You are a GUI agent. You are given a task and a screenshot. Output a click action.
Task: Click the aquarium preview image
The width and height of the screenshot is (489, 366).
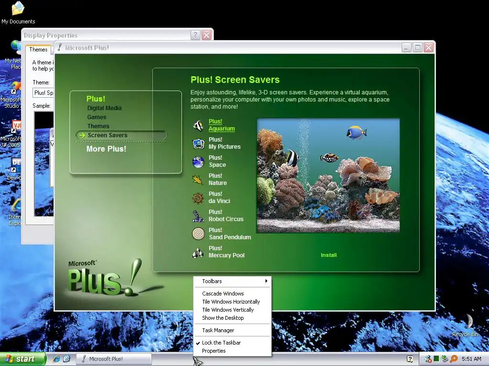tap(328, 175)
